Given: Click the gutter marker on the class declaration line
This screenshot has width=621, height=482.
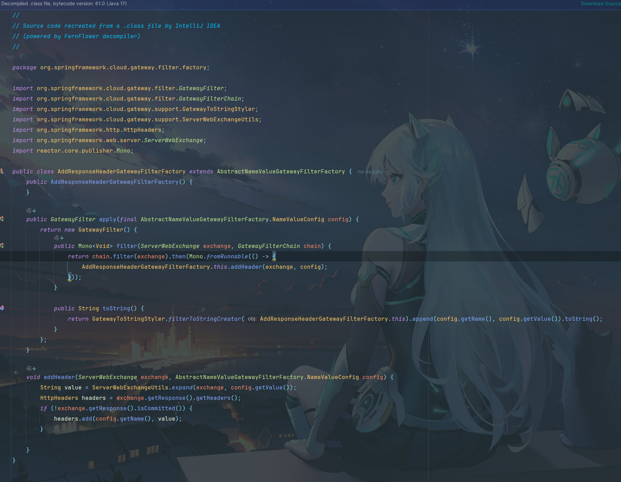Looking at the screenshot, I should pyautogui.click(x=2, y=171).
